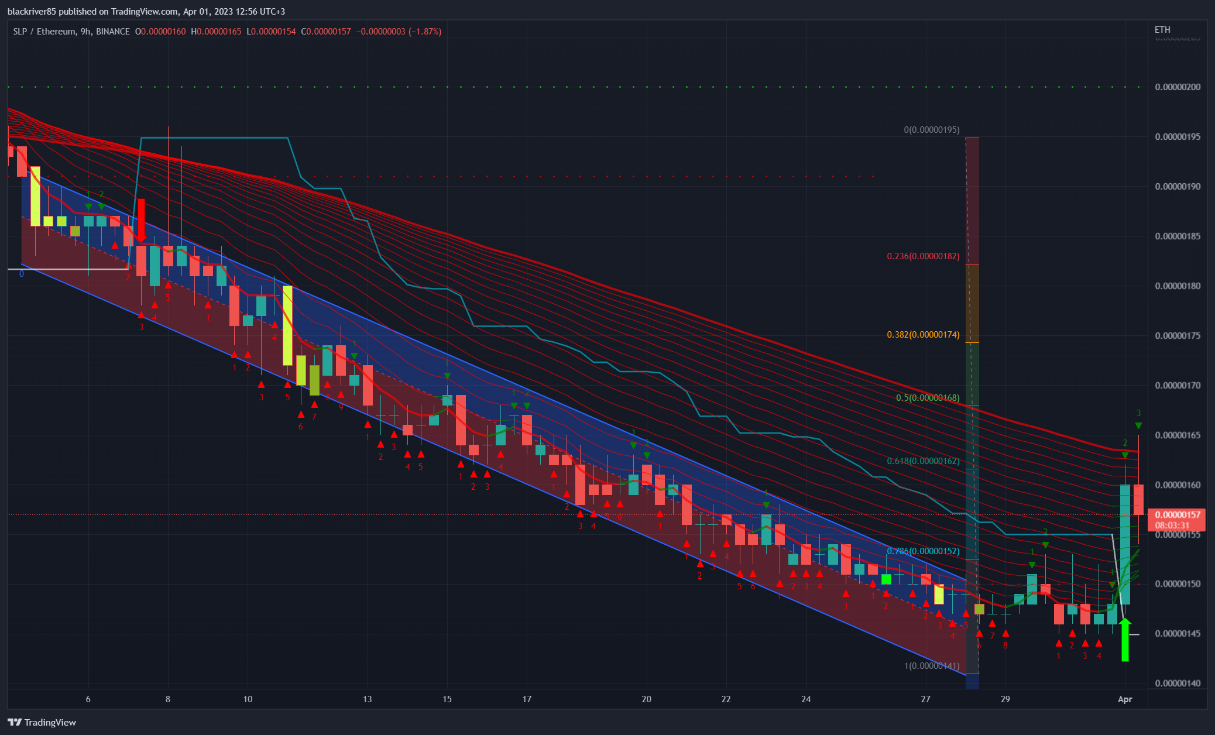Screen dimensions: 1215x735
Task: Click the price axis label 0.00000190
Action: coord(1178,187)
